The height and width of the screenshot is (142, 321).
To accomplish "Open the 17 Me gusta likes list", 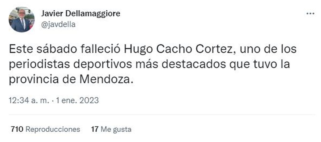I will click(111, 129).
